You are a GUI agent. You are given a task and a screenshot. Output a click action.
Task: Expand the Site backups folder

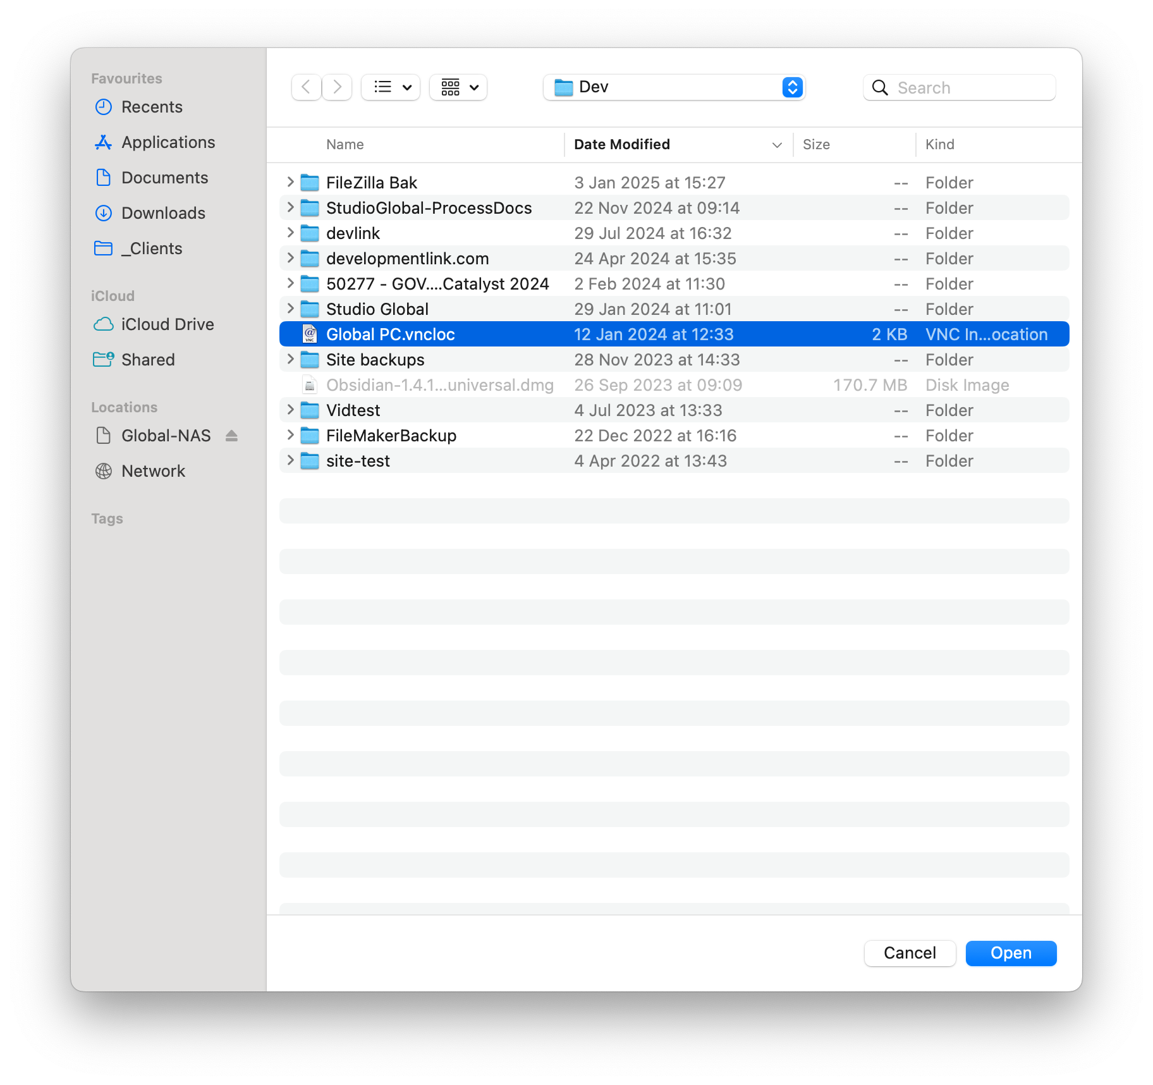pos(290,359)
